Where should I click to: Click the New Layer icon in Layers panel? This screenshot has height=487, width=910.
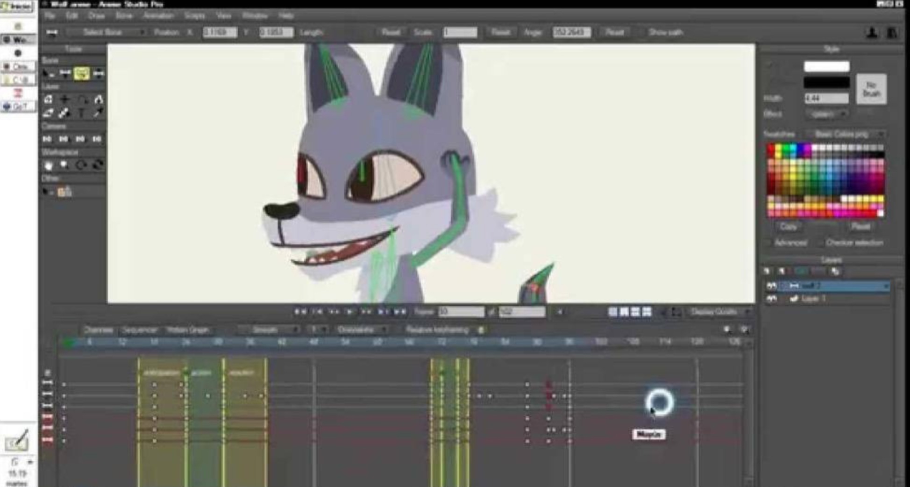767,271
